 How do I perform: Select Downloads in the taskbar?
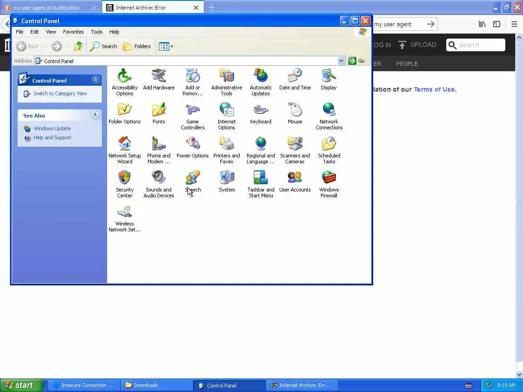(157, 385)
